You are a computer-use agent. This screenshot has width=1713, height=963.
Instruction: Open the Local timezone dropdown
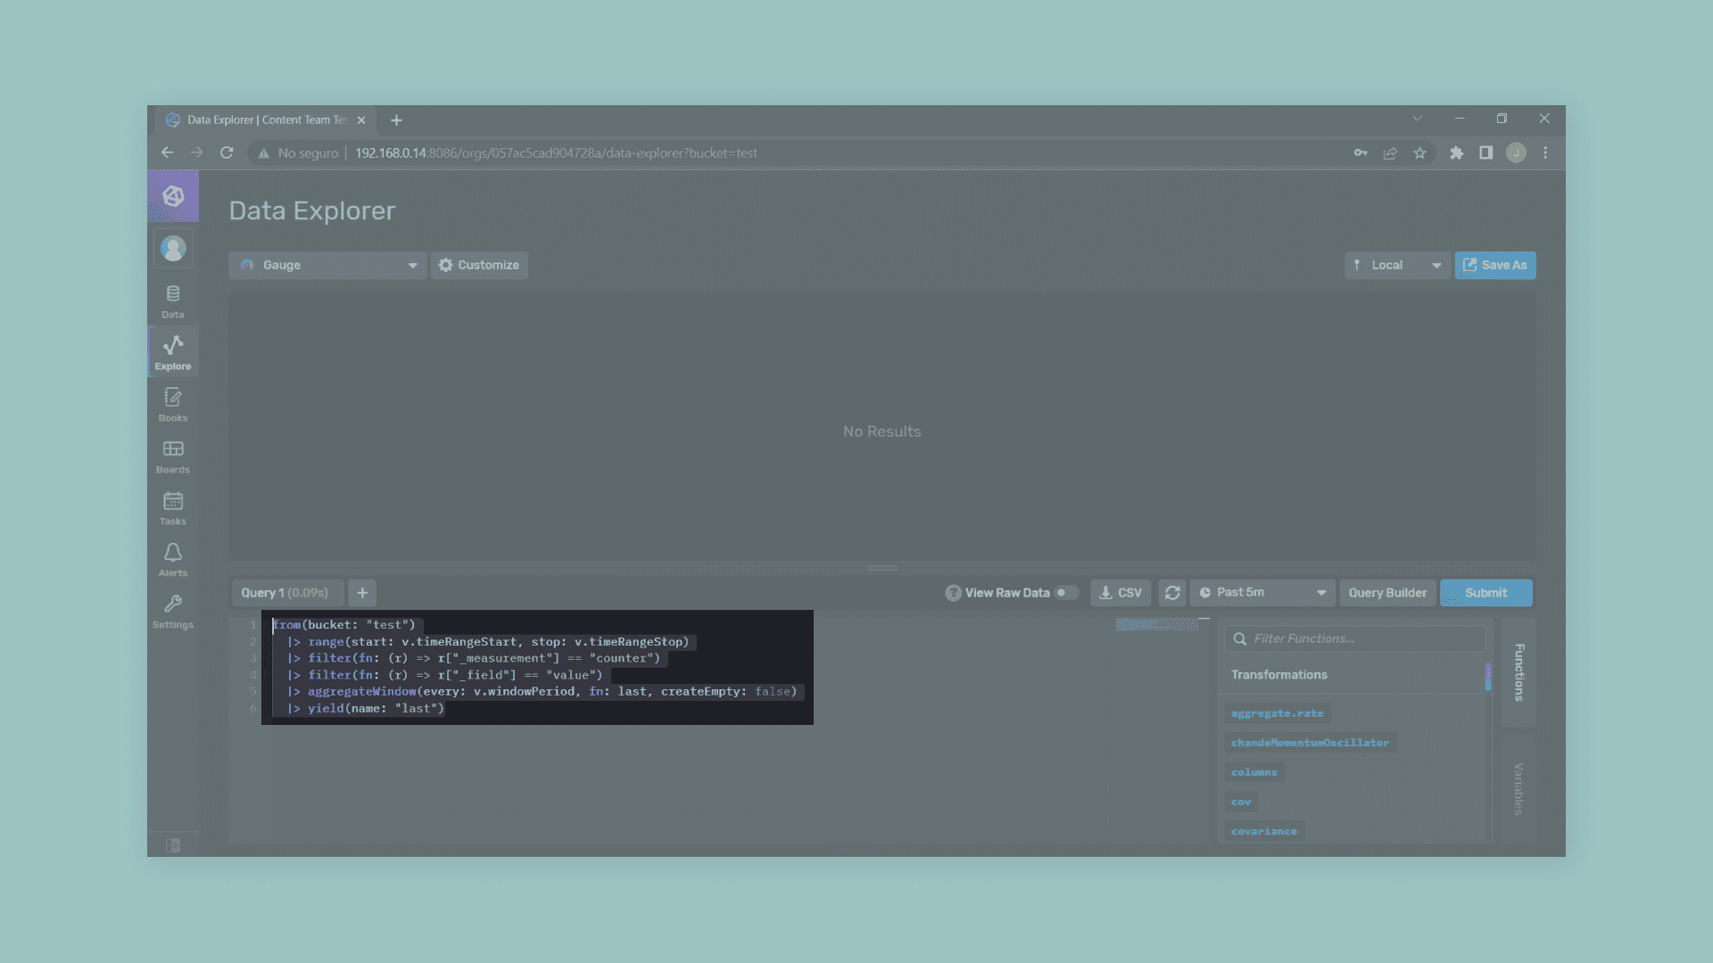click(1396, 265)
